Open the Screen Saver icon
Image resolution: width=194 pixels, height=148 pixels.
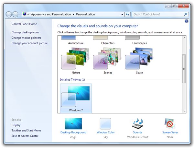[170, 124]
